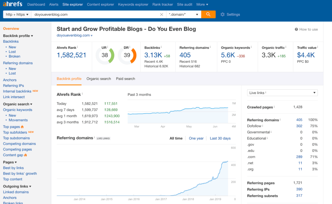
Task: Open Site audit in top navigation
Action: [x=184, y=4]
